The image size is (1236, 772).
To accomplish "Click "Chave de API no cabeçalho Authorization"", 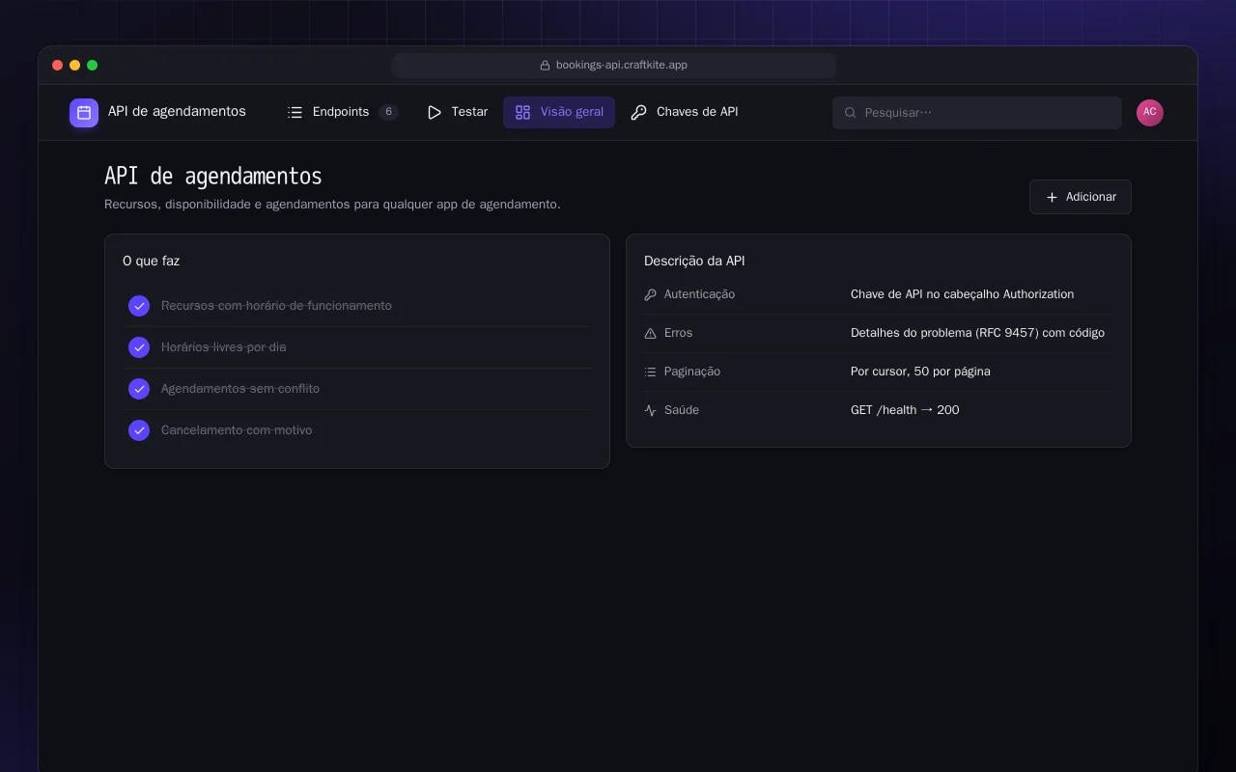I will (x=962, y=294).
